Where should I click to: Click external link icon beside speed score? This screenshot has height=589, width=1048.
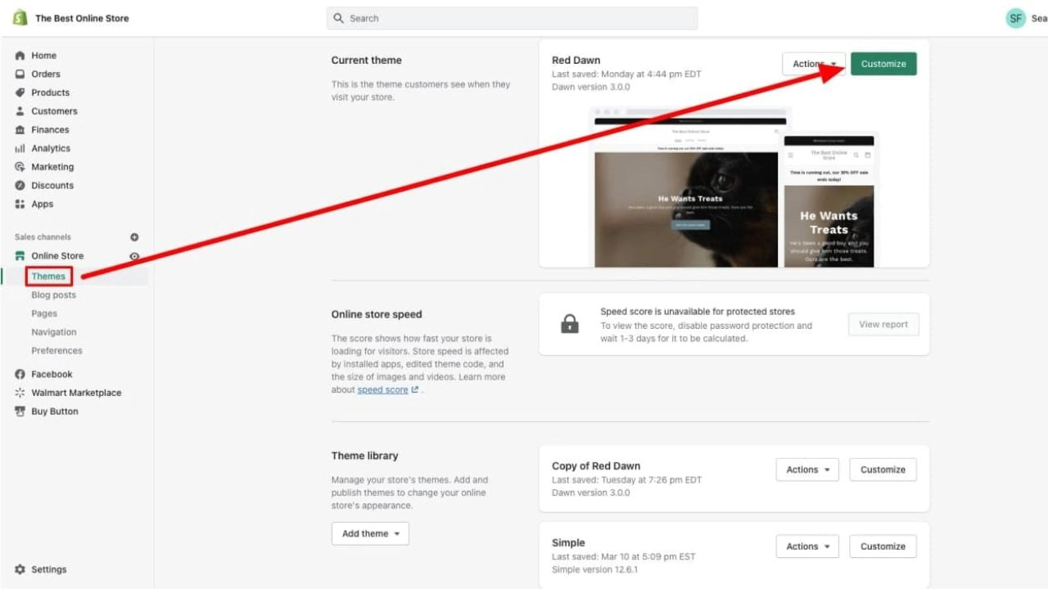[414, 390]
